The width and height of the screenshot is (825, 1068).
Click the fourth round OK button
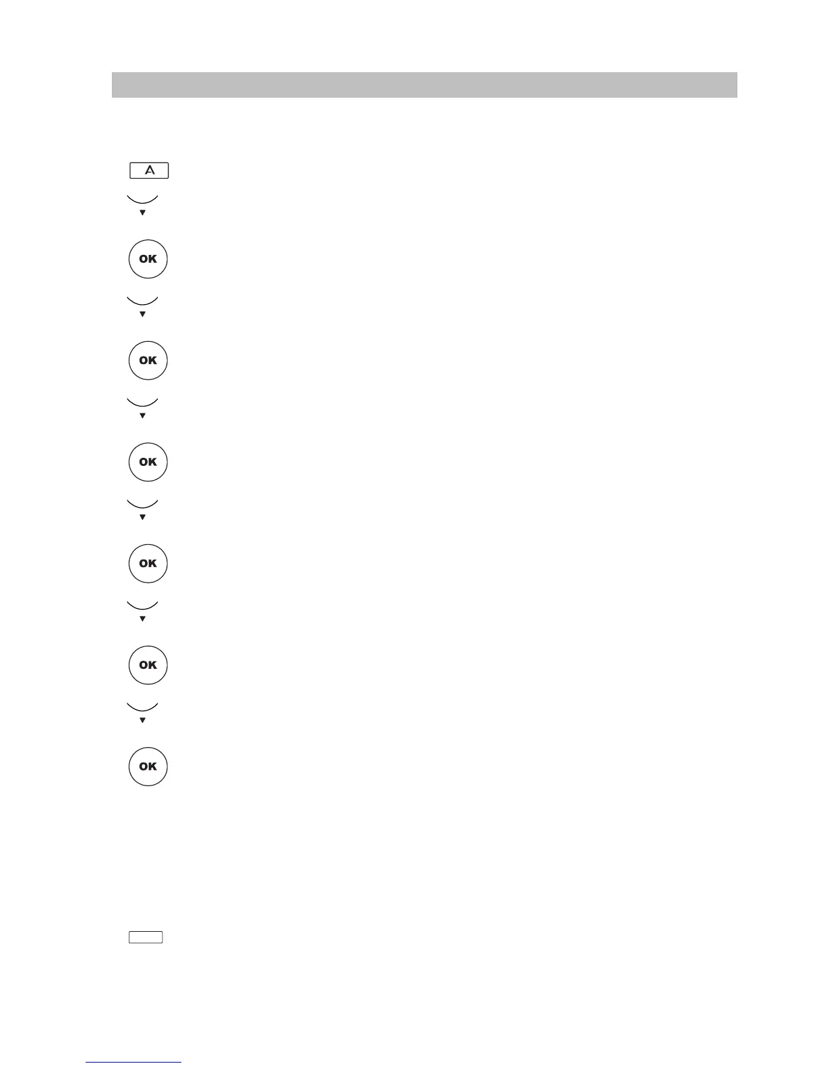(148, 564)
